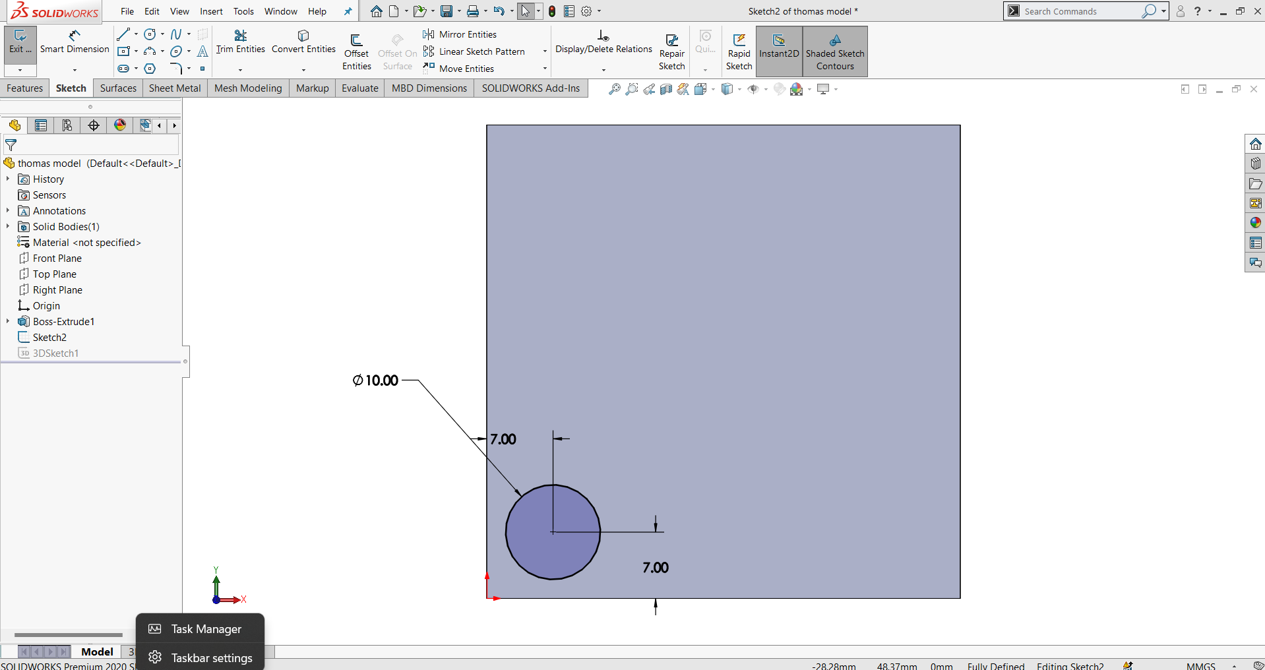Open the Tools menu
The height and width of the screenshot is (670, 1265).
point(243,11)
